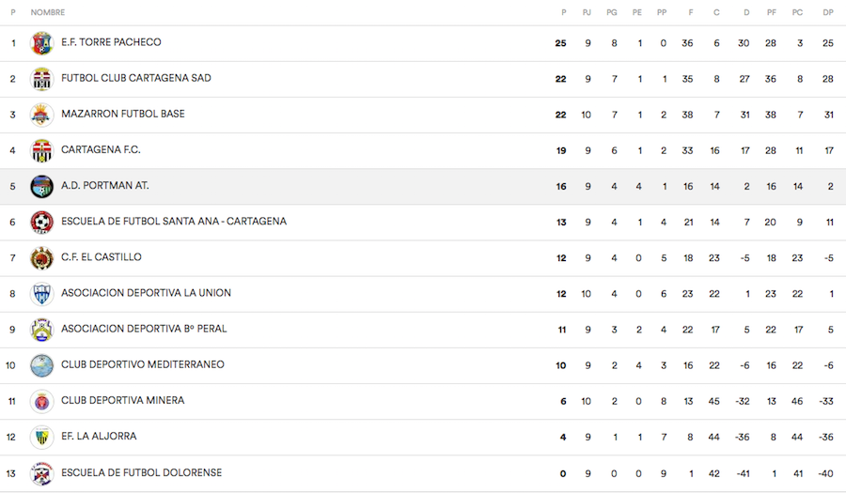
Task: Click the PJ column header
Action: 587,12
